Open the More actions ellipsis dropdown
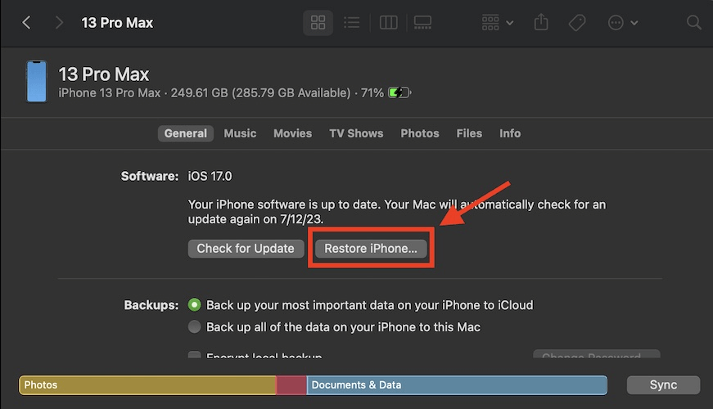 (x=623, y=23)
